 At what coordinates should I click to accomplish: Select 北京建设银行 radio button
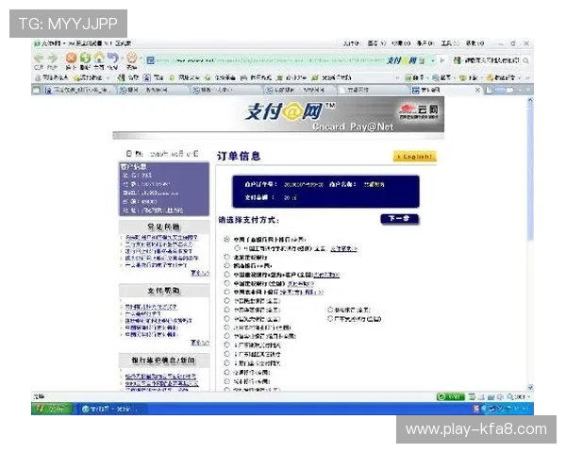[226, 257]
